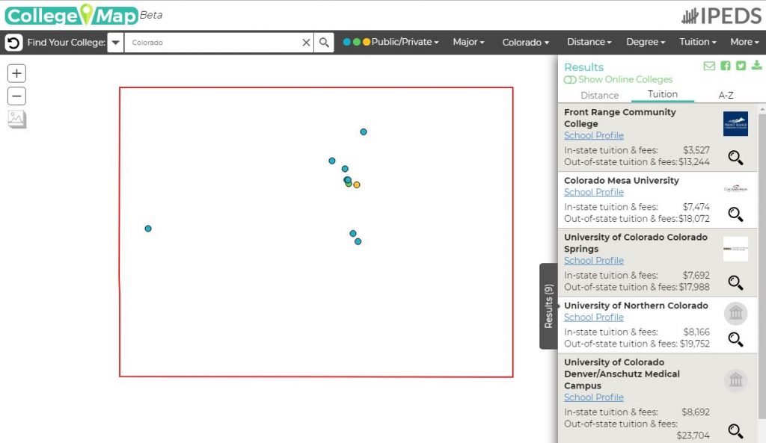Expand the Major filter dropdown
Viewport: 766px width, 443px height.
pos(468,43)
